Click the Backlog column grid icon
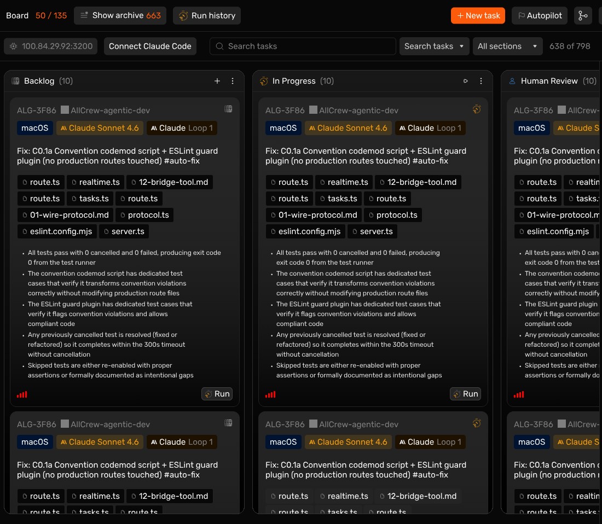The width and height of the screenshot is (602, 524). click(15, 81)
